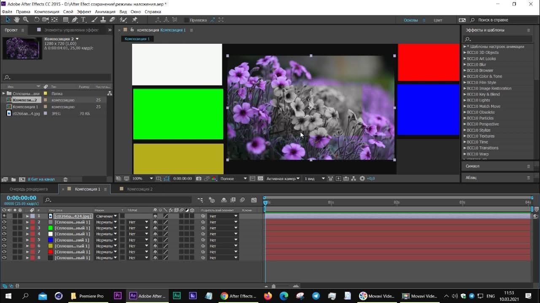Open the Анимация menu
The height and width of the screenshot is (303, 540).
105,12
